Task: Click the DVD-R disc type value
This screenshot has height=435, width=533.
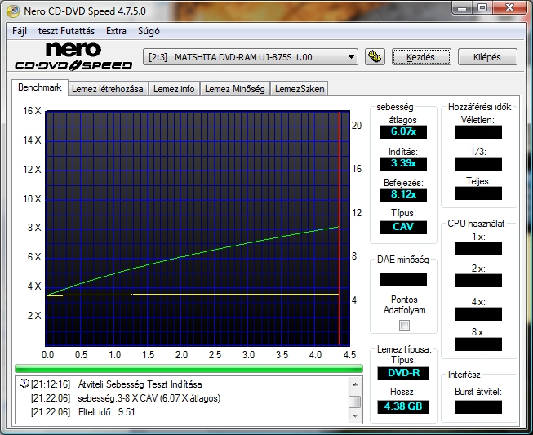Action: (403, 373)
